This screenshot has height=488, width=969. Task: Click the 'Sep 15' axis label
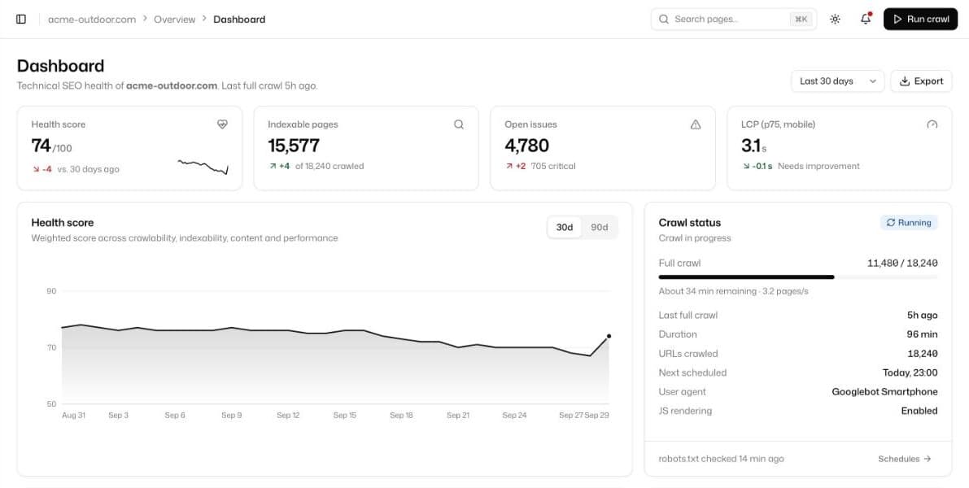(x=344, y=415)
